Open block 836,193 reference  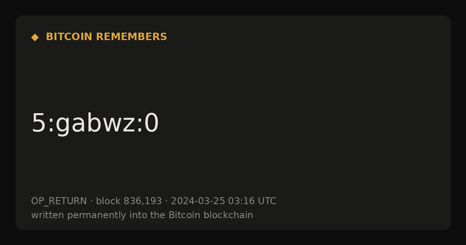tap(129, 201)
